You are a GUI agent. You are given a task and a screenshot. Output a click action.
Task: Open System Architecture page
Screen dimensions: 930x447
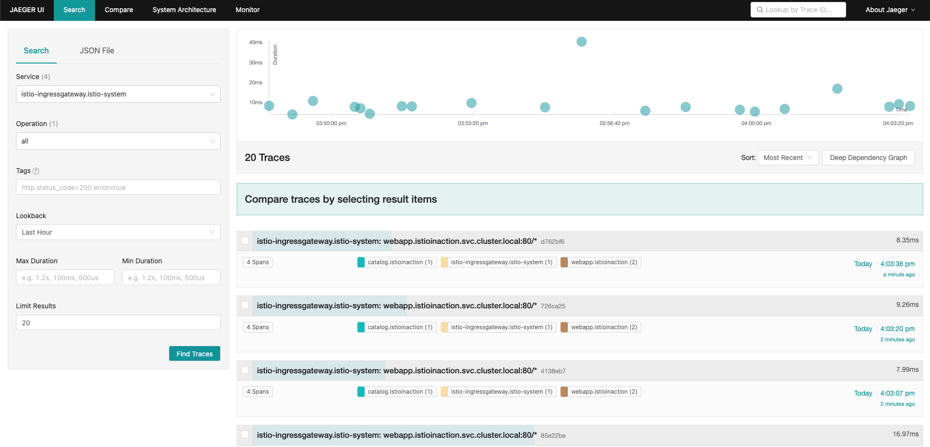click(184, 10)
